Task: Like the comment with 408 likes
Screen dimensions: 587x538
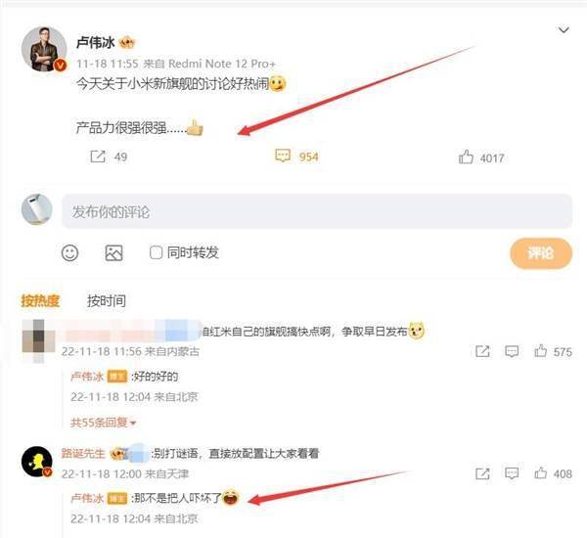Action: [540, 473]
